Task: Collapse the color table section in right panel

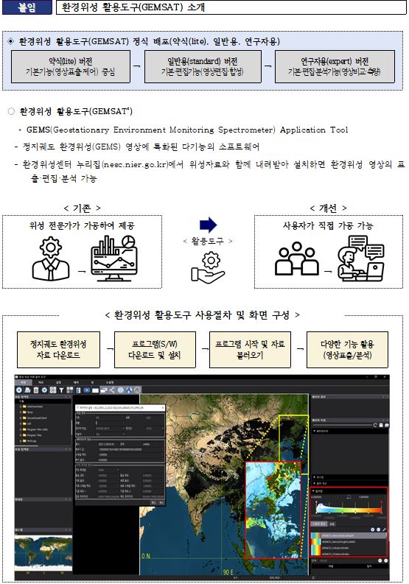Action: click(313, 491)
